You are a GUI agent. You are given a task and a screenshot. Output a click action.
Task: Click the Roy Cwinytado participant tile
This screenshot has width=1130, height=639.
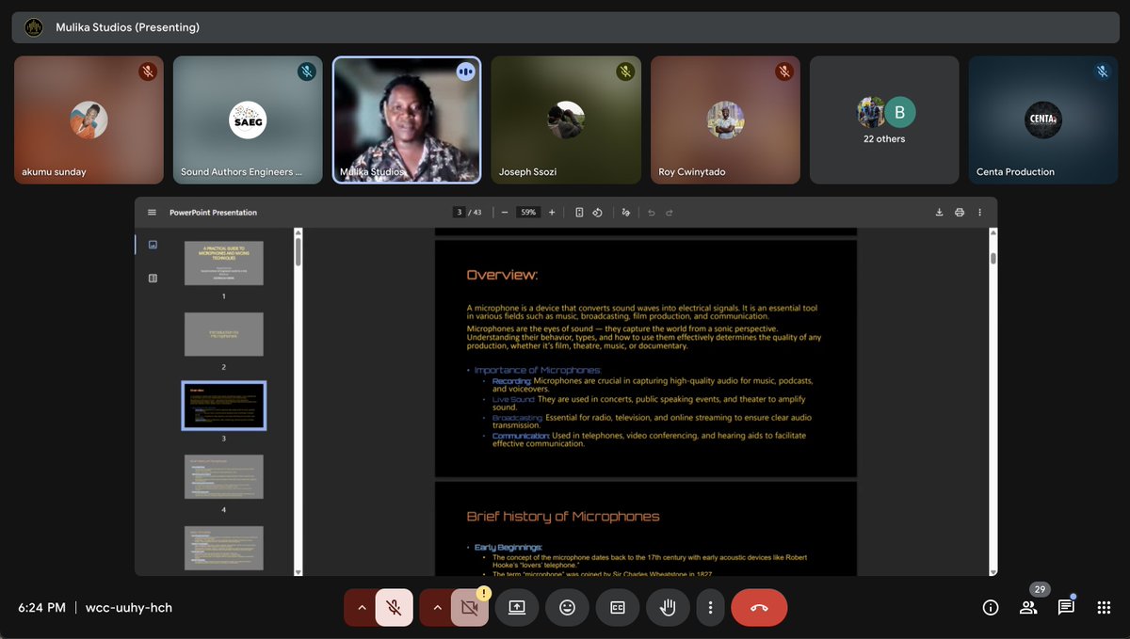[x=725, y=120]
